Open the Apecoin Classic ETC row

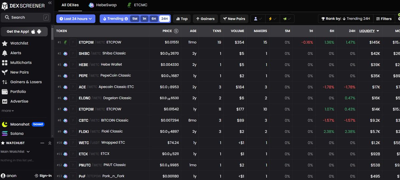click(x=227, y=87)
